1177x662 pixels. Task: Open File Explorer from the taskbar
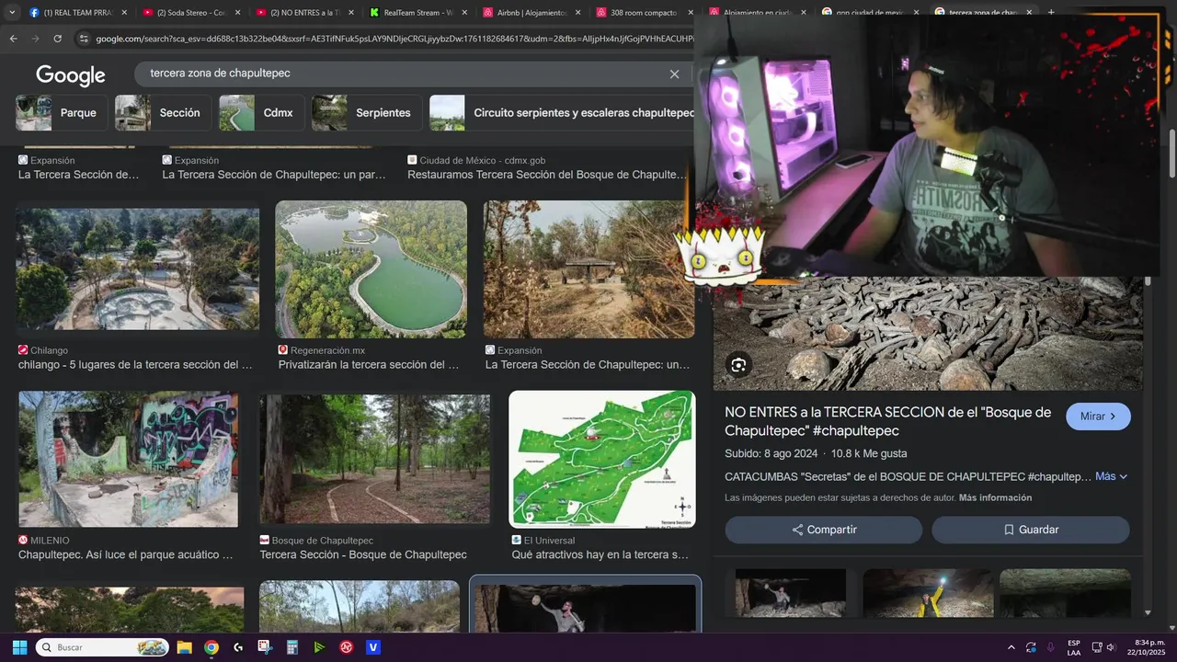[184, 647]
